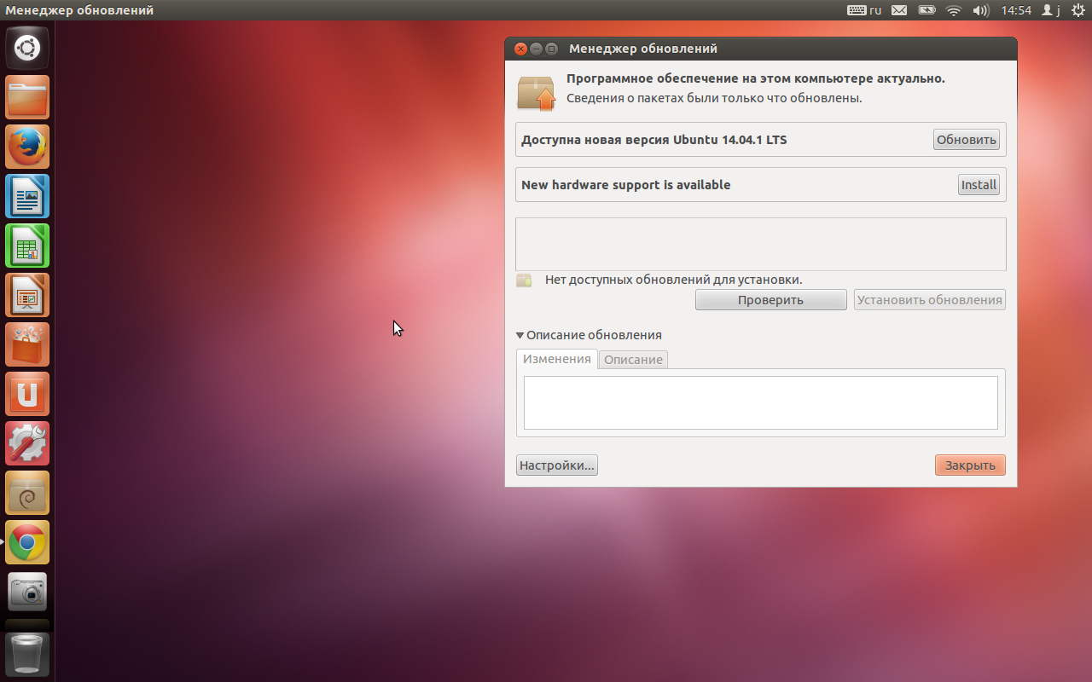Open the system power gear menu

1077,10
